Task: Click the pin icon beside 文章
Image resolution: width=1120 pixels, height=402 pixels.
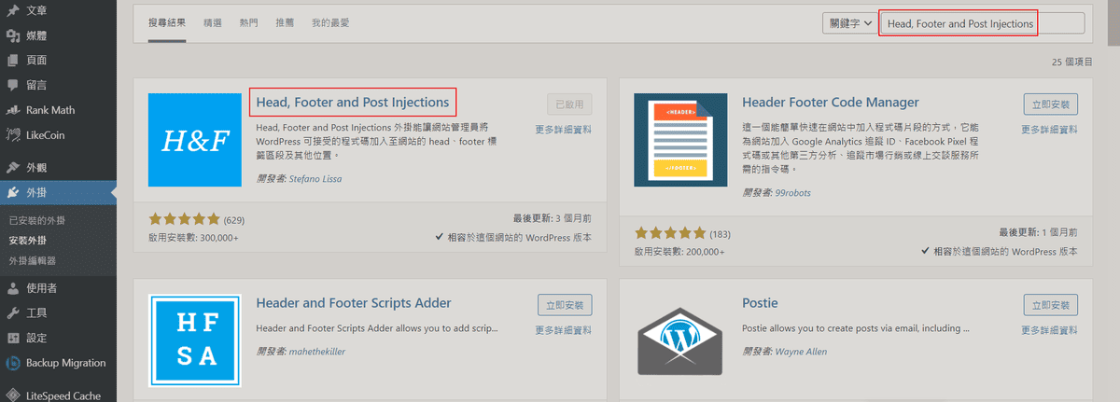Action: pyautogui.click(x=13, y=10)
